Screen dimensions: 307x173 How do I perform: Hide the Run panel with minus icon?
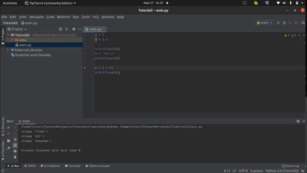(x=304, y=121)
